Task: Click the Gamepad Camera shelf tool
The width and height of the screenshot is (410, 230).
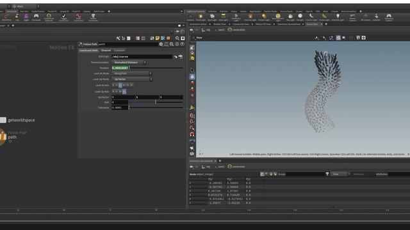Action: pos(389,17)
